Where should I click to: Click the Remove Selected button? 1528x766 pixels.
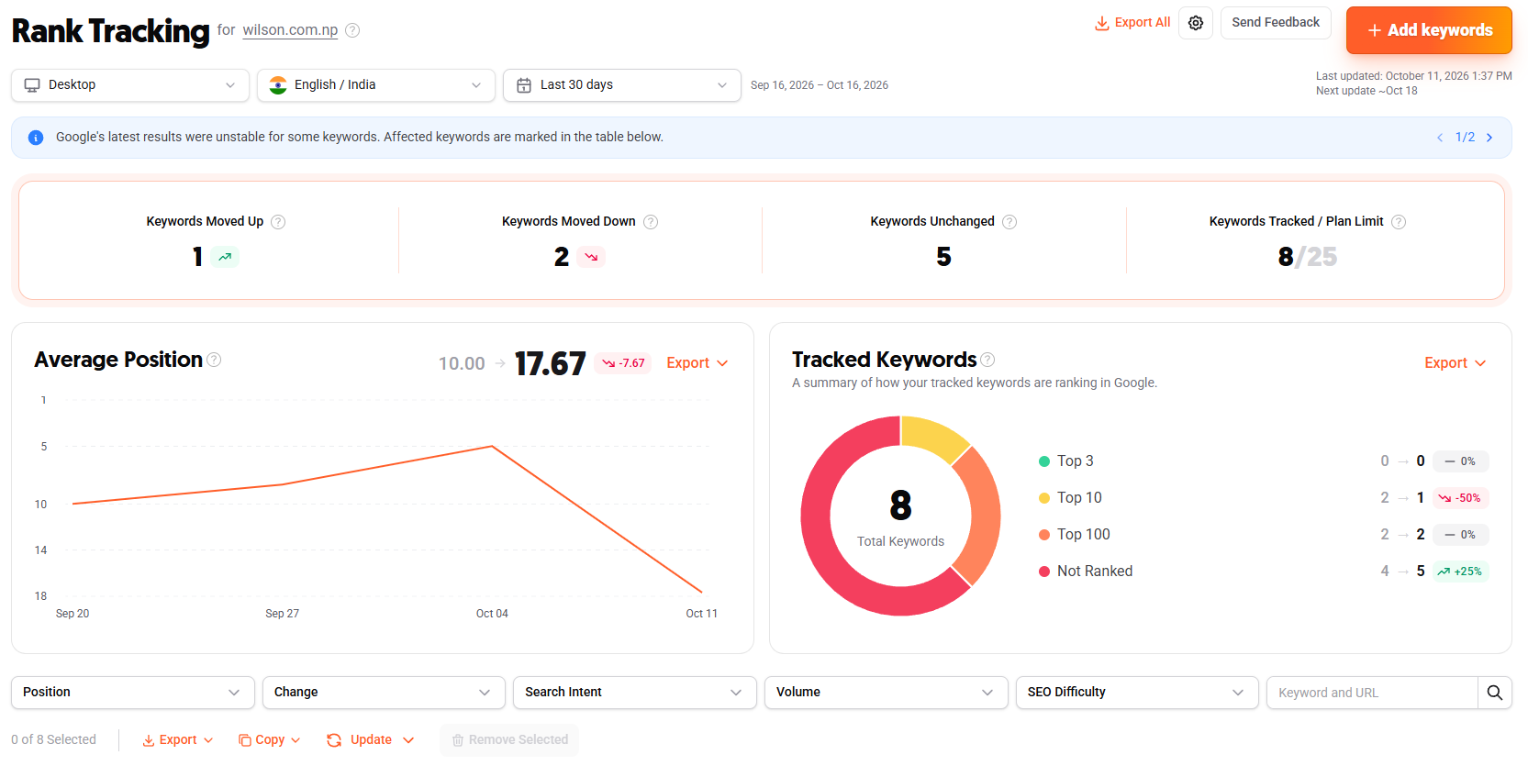[509, 740]
